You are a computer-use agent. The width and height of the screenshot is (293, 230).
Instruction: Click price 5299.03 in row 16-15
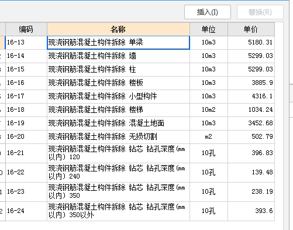tap(260, 70)
